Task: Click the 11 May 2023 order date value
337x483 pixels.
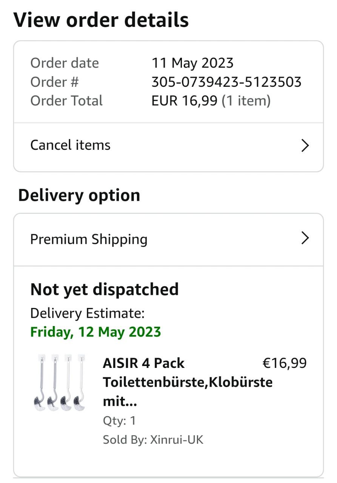Action: tap(192, 63)
